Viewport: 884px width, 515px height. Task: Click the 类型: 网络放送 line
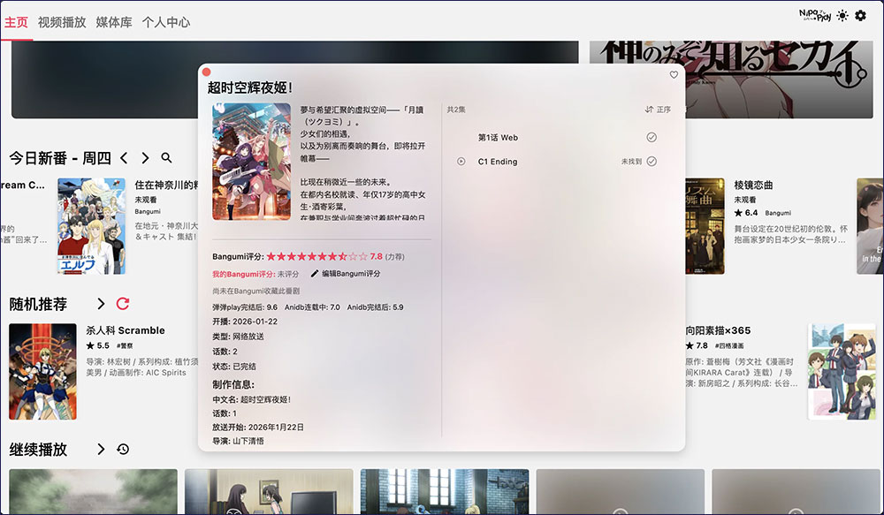pos(238,337)
